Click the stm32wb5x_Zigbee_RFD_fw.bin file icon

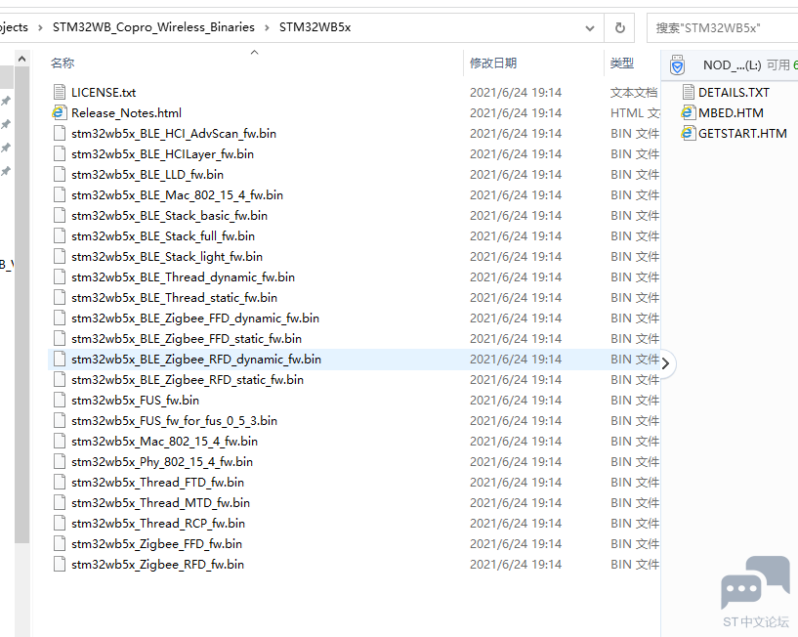(x=60, y=564)
